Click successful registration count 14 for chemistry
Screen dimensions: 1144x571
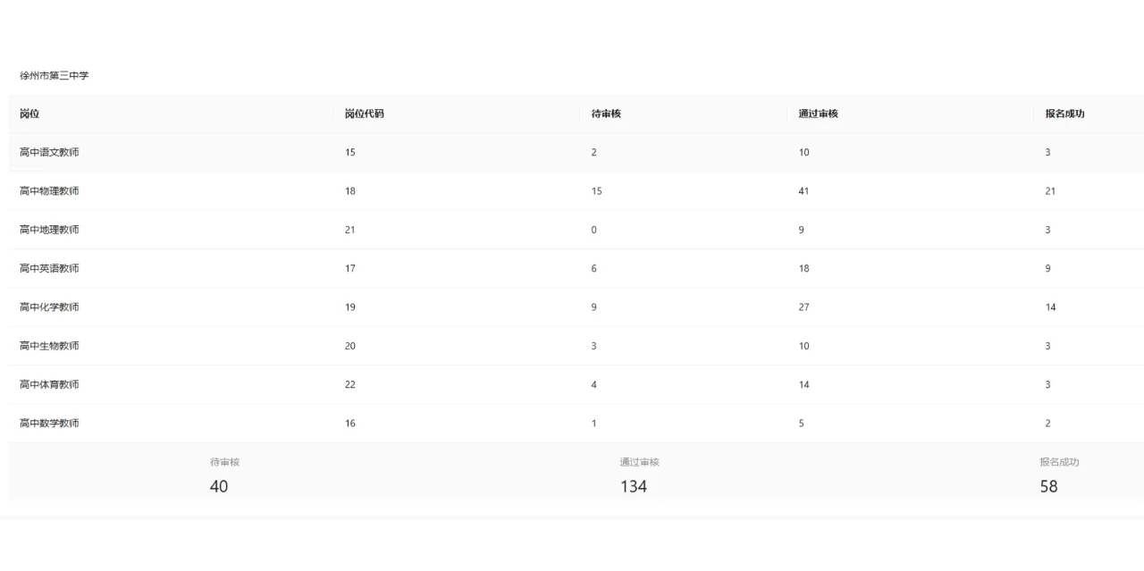(x=1050, y=307)
